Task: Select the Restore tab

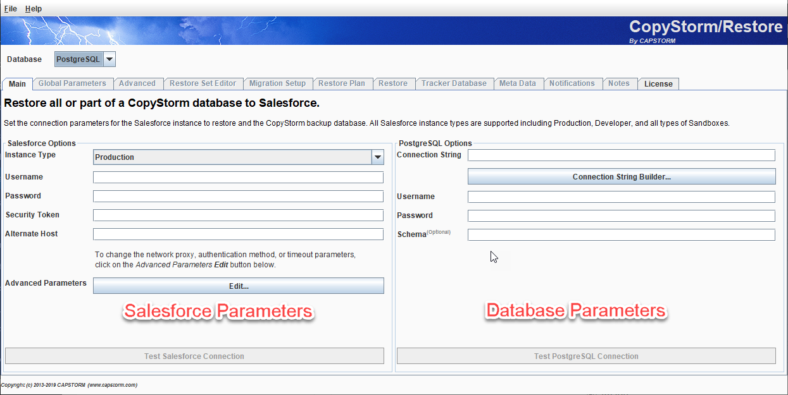Action: pos(393,83)
